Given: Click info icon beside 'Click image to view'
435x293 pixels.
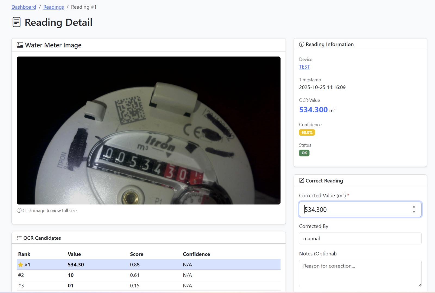Looking at the screenshot, I should (19, 211).
